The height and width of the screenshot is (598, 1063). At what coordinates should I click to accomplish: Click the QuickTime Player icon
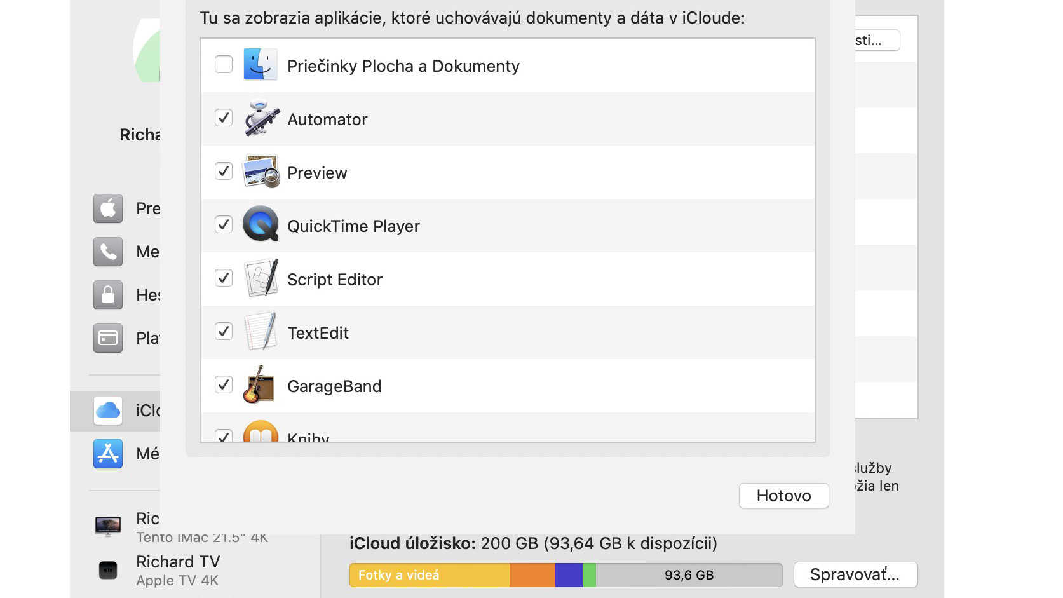(261, 224)
